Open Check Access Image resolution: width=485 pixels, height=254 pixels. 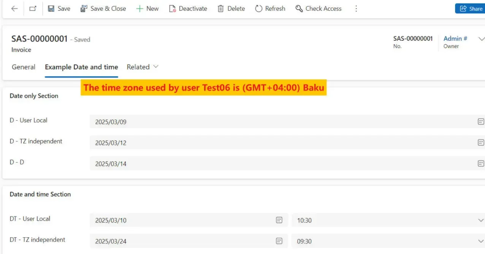pos(319,8)
